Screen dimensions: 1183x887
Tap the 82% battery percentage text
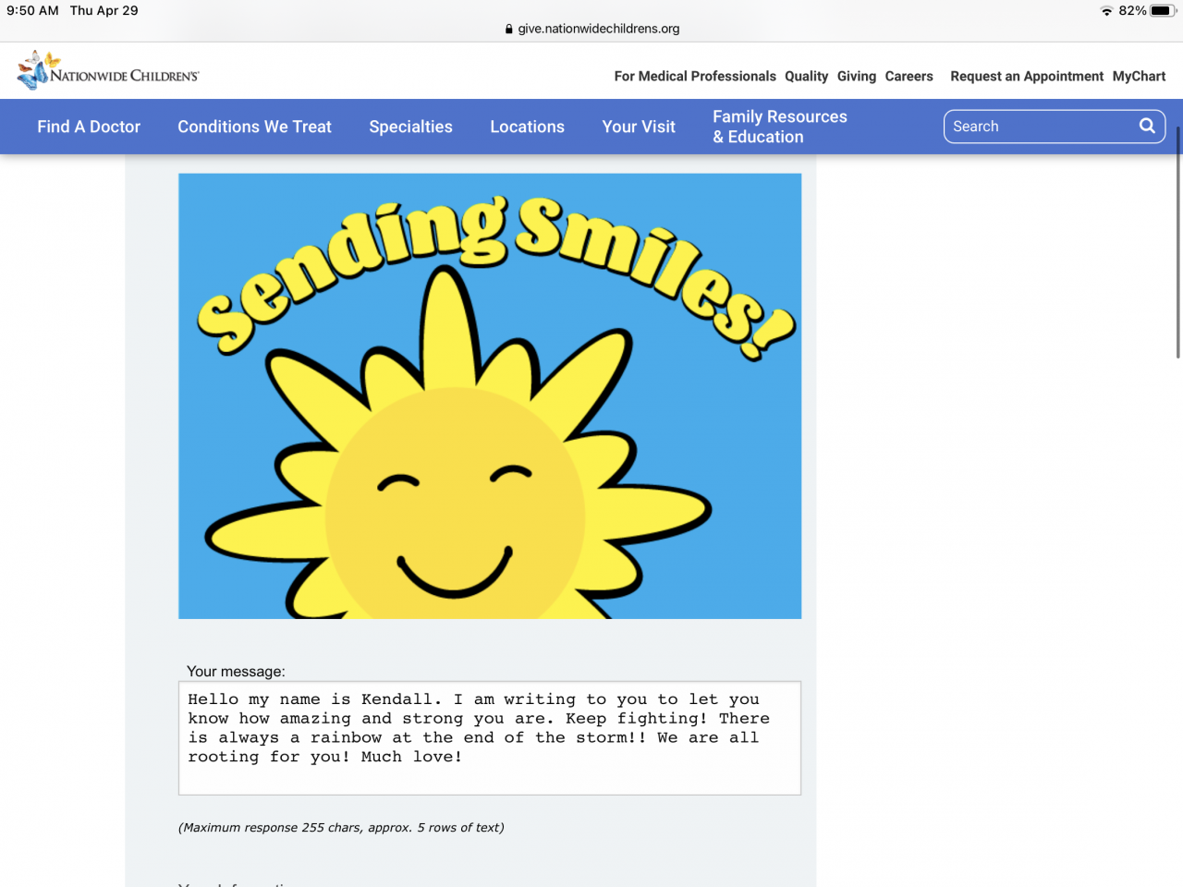pyautogui.click(x=1132, y=11)
